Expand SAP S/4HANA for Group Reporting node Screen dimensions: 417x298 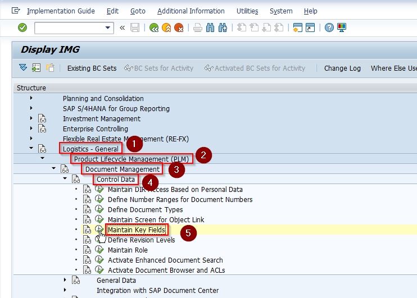31,108
